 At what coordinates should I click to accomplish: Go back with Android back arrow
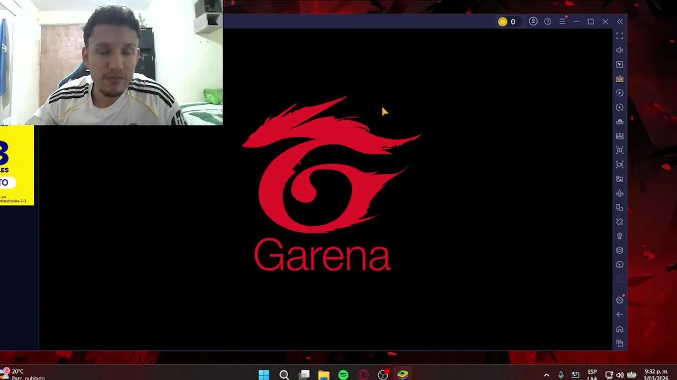pyautogui.click(x=619, y=315)
